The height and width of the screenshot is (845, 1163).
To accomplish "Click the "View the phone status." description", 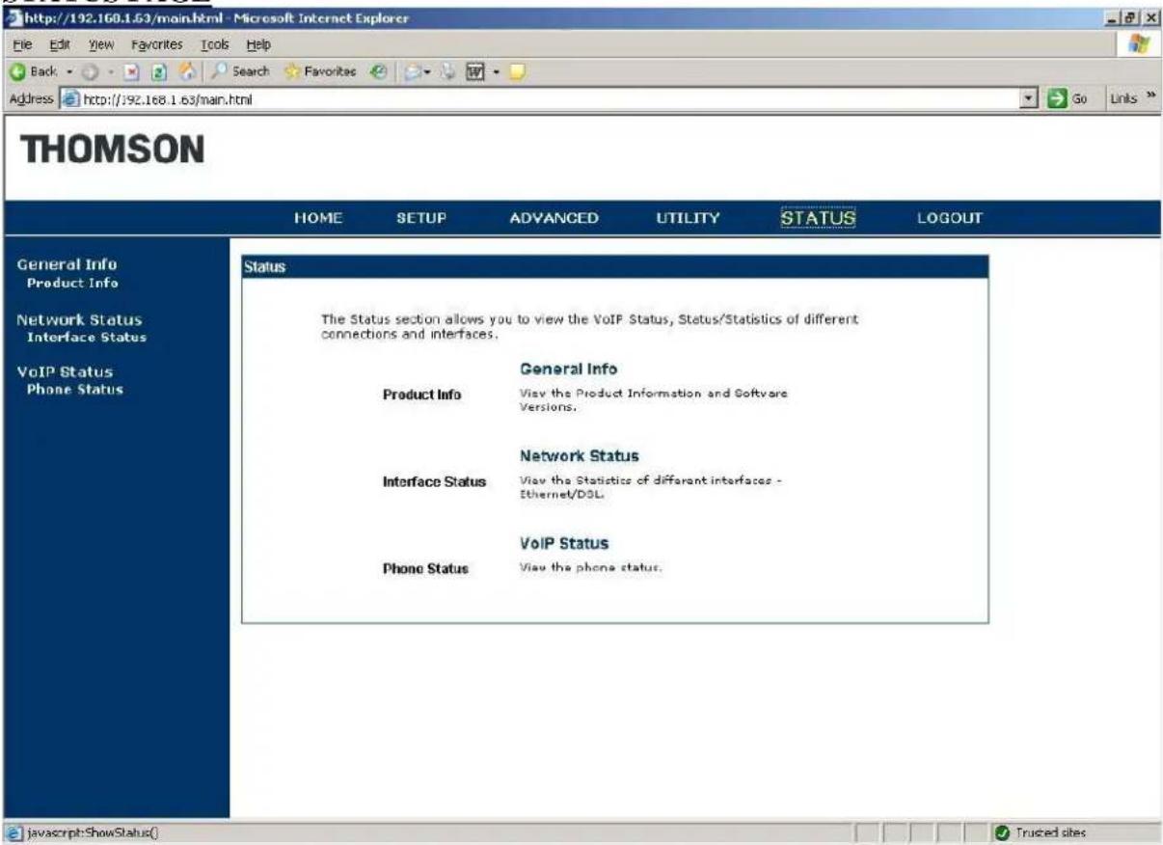I will click(590, 567).
